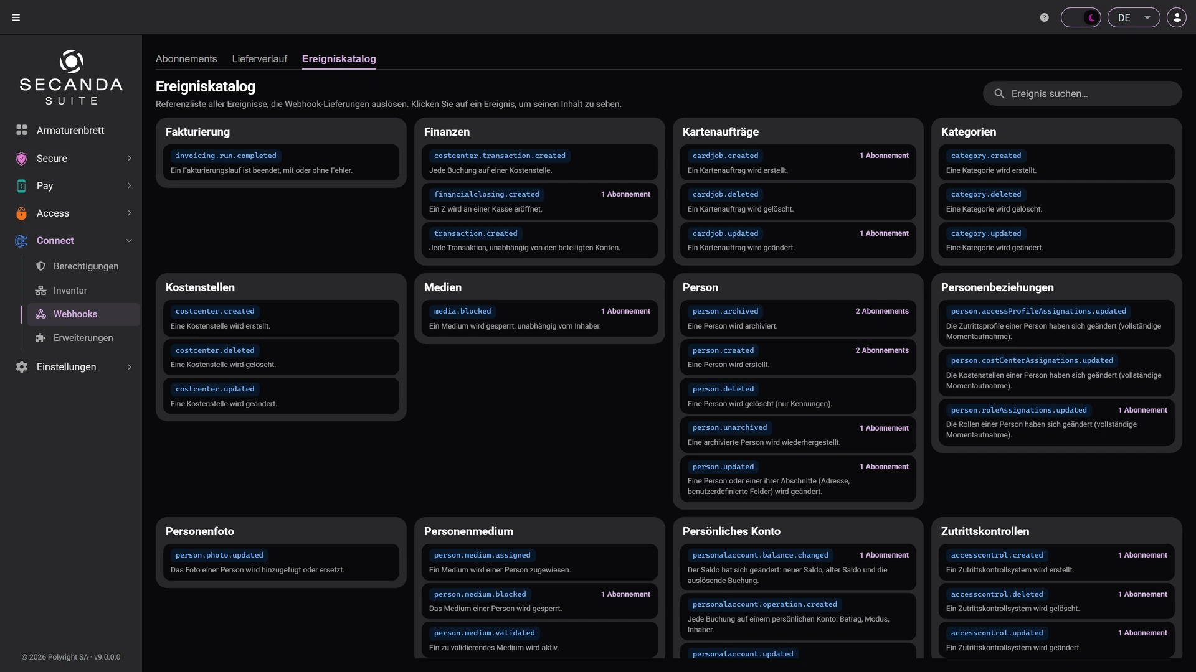Expand the Pay menu chevron
Viewport: 1196px width, 672px height.
[x=129, y=185]
